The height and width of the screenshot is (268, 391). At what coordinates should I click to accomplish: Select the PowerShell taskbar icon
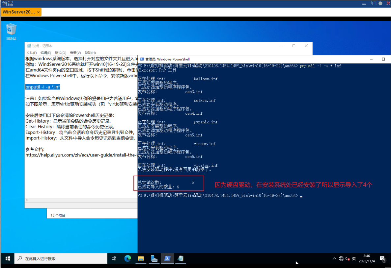167,258
